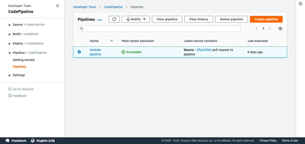
Task: Go to next page arrow
Action: pyautogui.click(x=270, y=29)
